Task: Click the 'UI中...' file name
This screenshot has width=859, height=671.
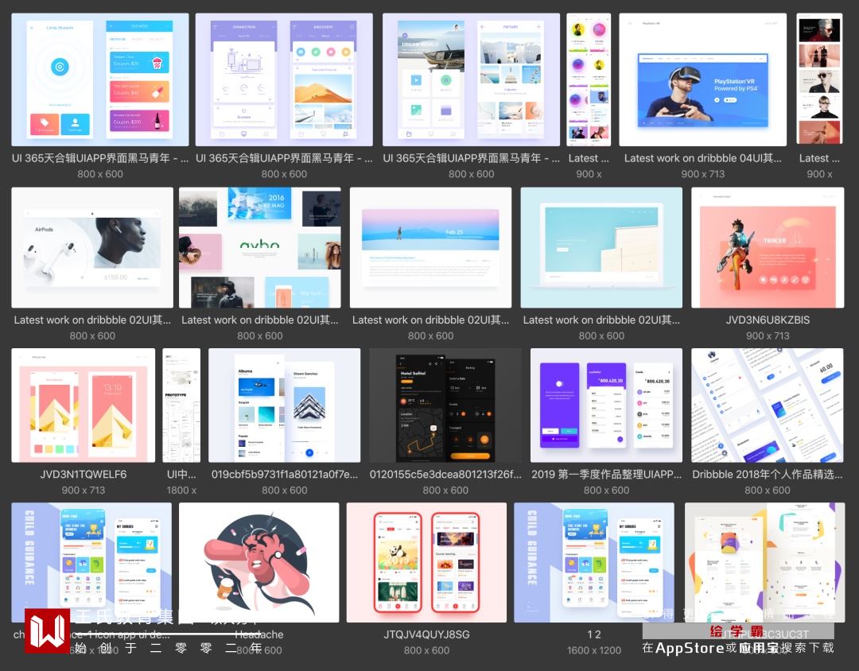Action: (x=181, y=475)
